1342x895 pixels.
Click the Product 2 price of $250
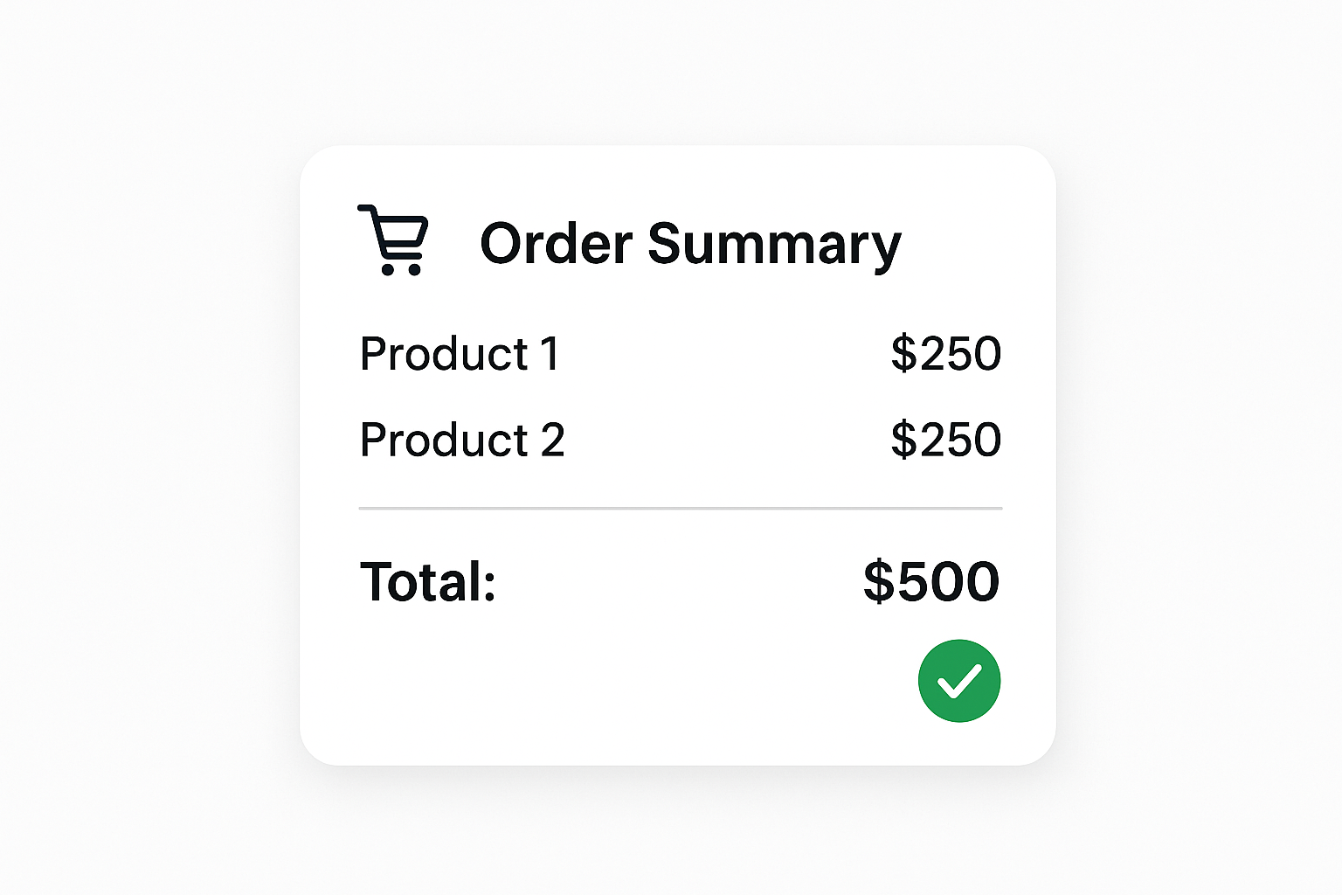(945, 440)
